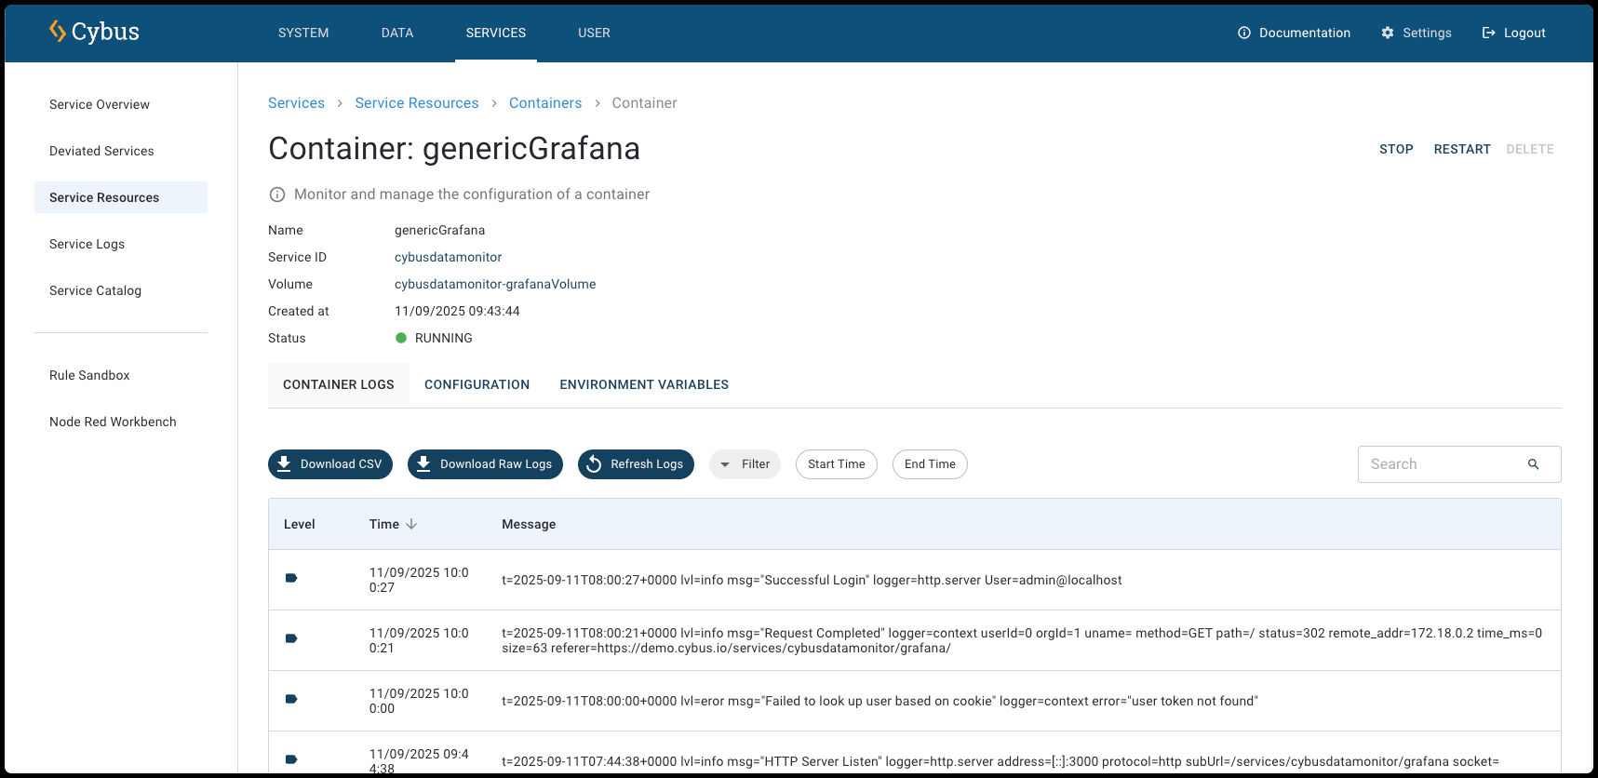Viewport: 1598px width, 778px height.
Task: Pick a Start Time for logs
Action: [836, 464]
